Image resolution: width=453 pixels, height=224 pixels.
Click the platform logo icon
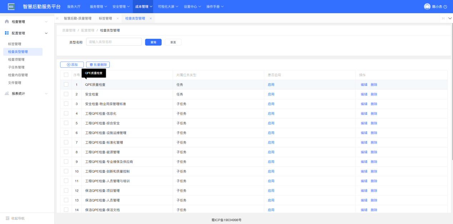(x=11, y=6)
